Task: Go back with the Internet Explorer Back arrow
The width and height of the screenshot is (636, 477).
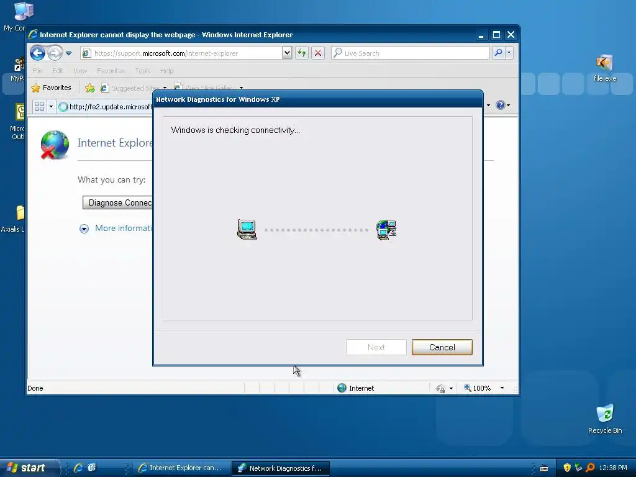Action: coord(37,53)
